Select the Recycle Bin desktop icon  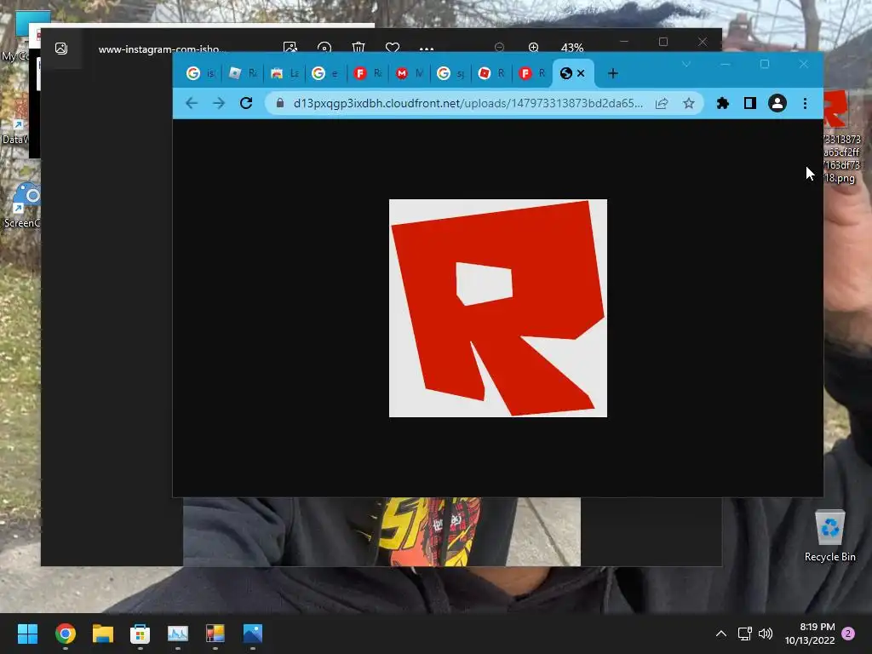click(829, 536)
